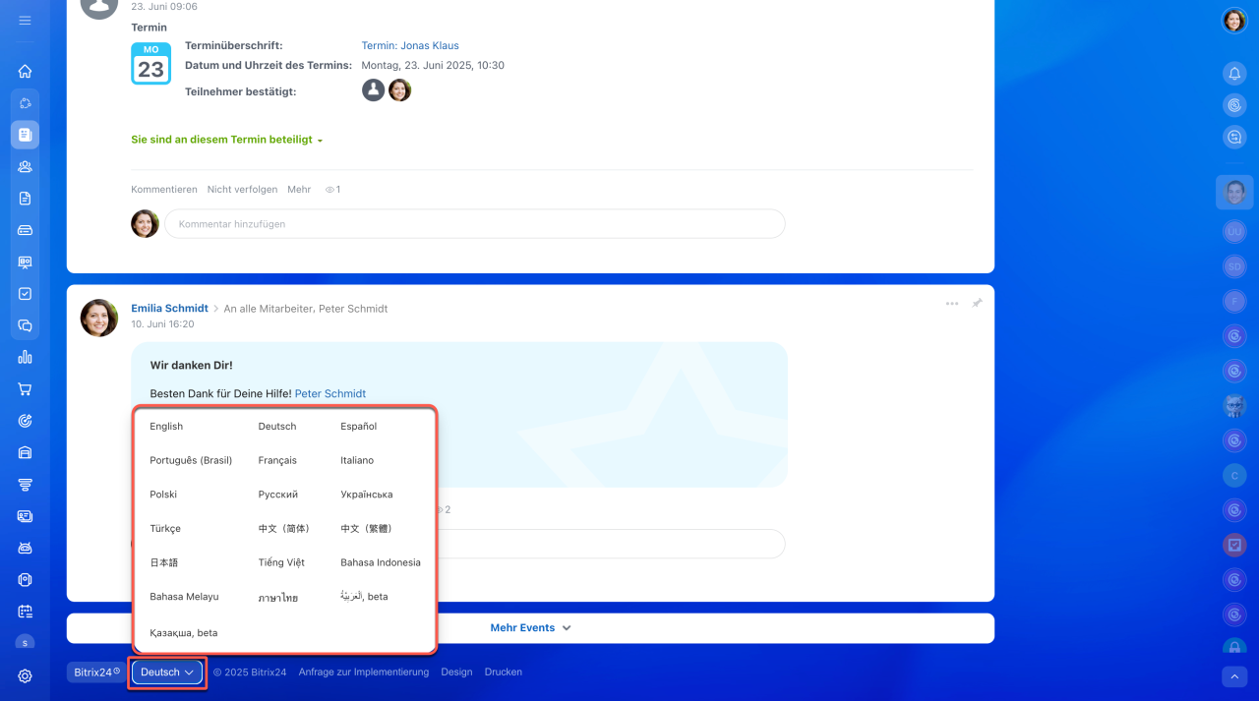
Task: Open the SD chat avatar in right panel
Action: (x=1234, y=265)
